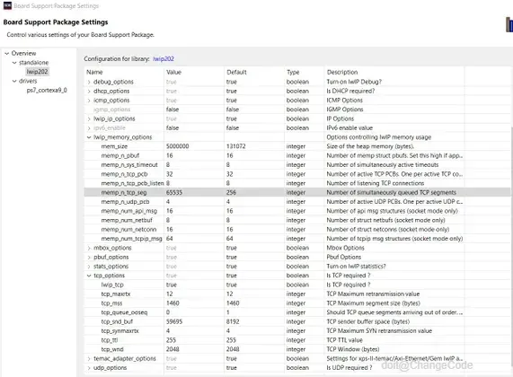This screenshot has width=513, height=377.
Task: Collapse the Overview tree node
Action: 6,53
